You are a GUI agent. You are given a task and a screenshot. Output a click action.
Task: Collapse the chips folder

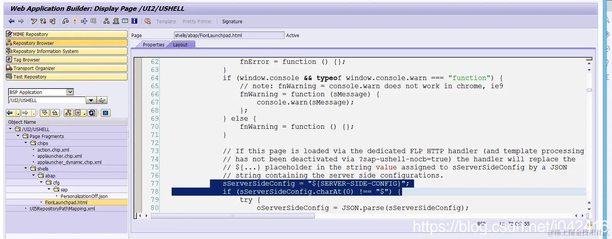pyautogui.click(x=26, y=143)
